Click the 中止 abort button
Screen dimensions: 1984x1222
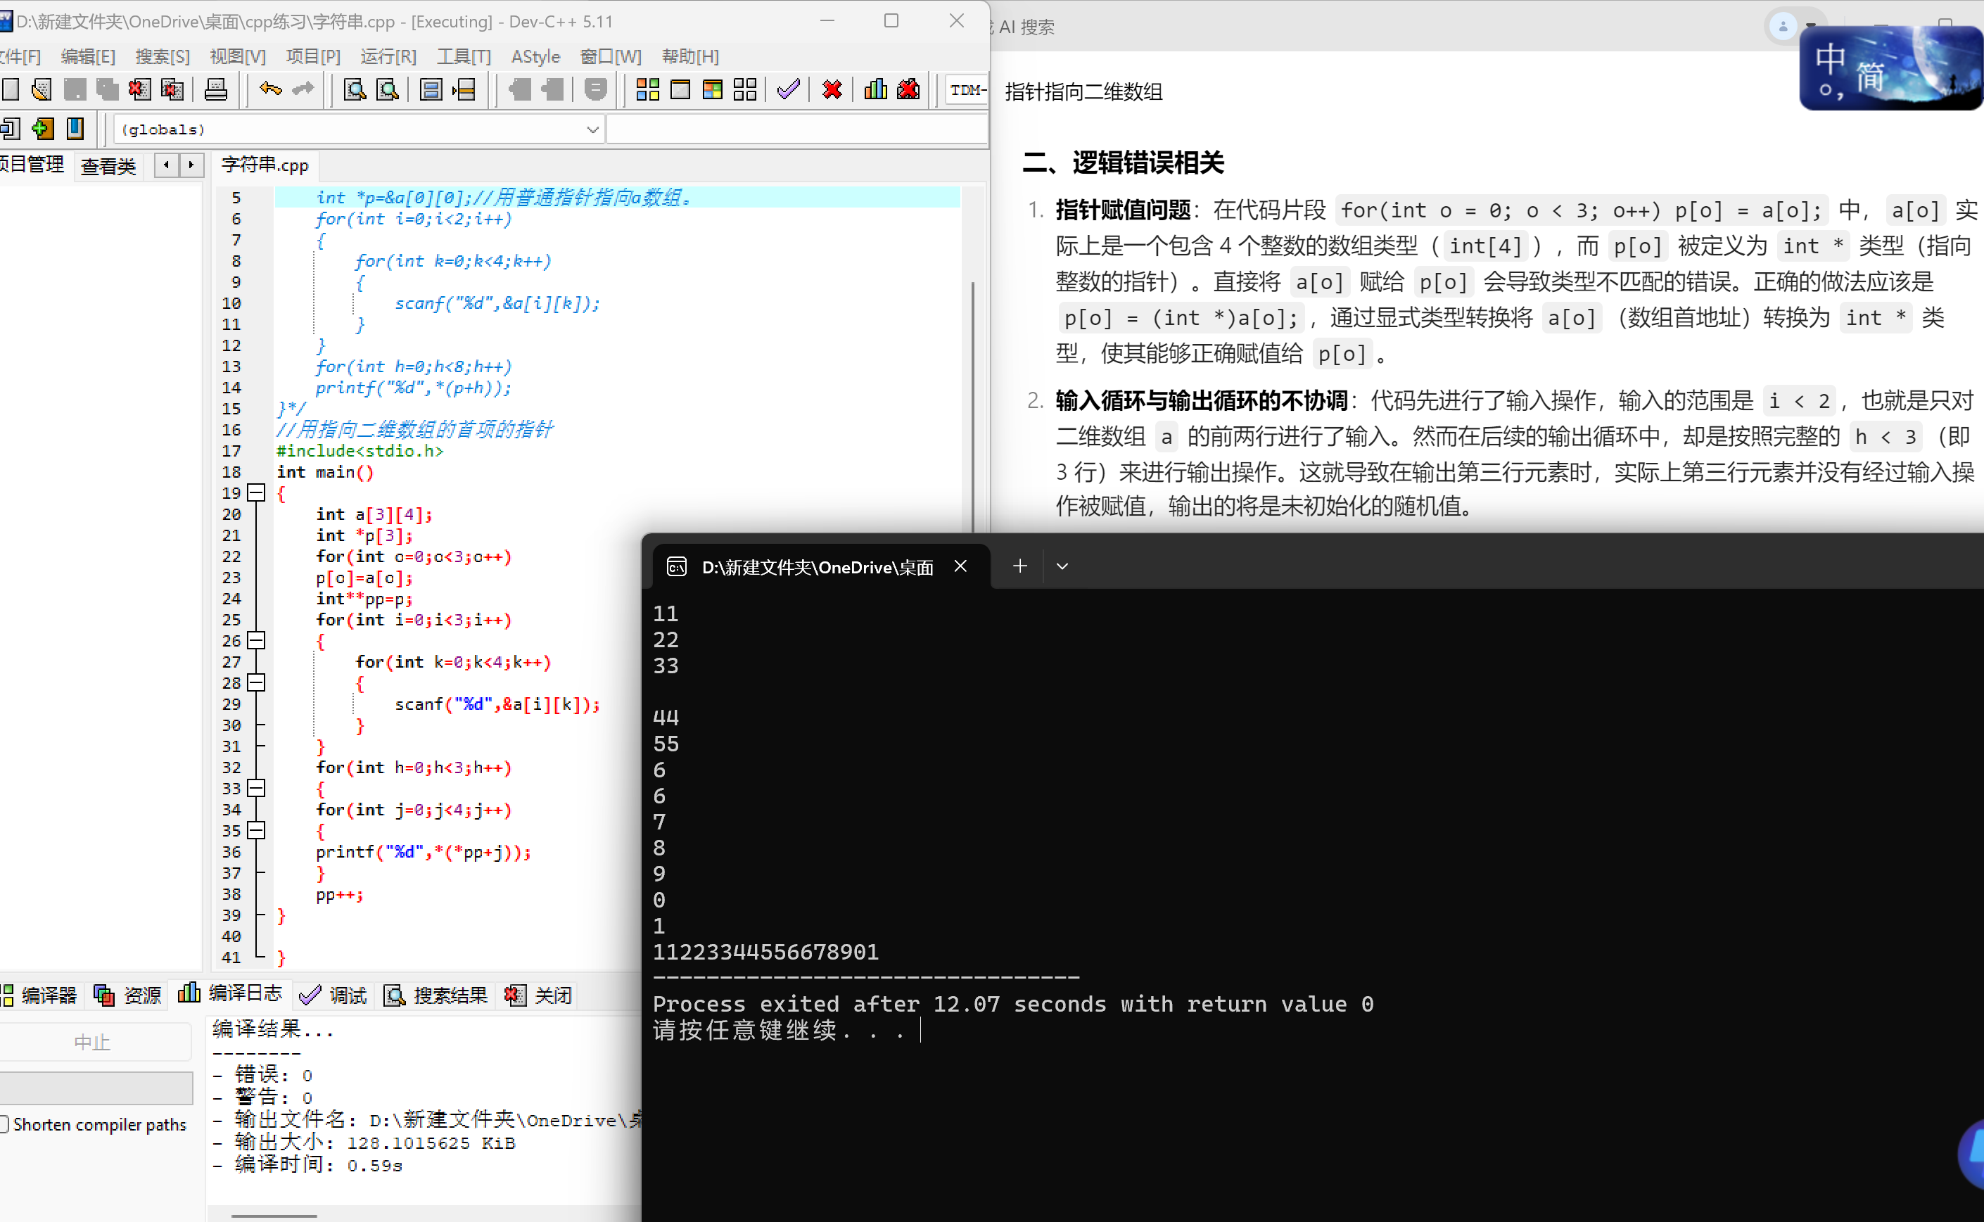pos(93,1043)
